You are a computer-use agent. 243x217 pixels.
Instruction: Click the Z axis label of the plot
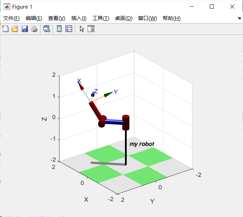tap(44, 119)
